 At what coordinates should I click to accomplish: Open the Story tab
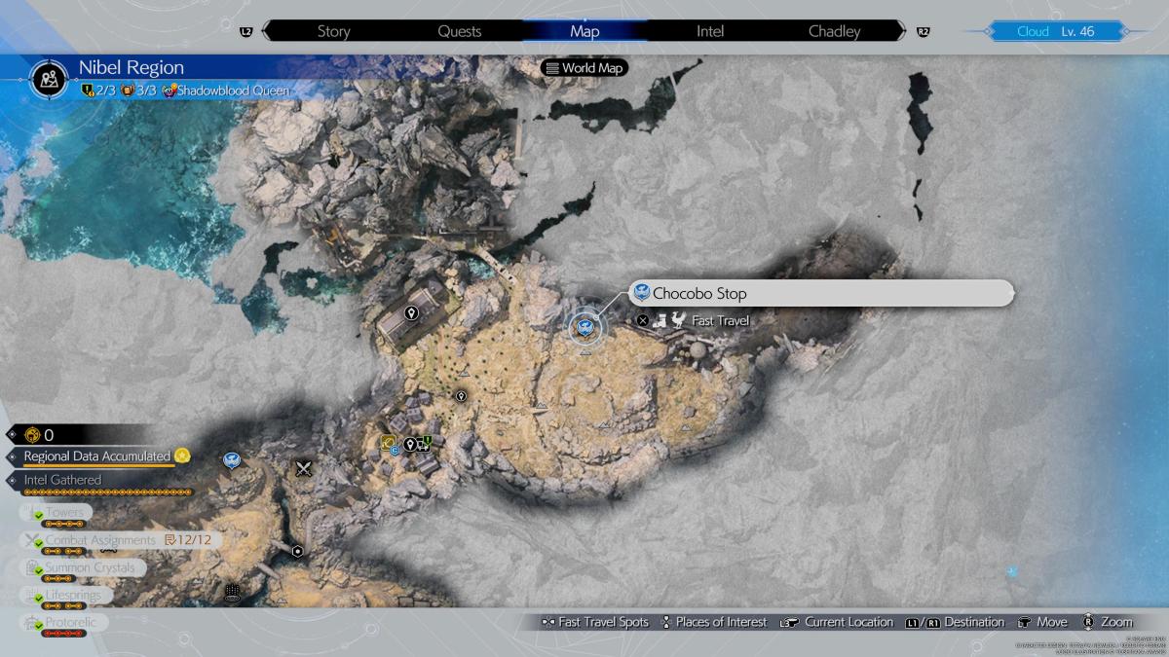(333, 31)
